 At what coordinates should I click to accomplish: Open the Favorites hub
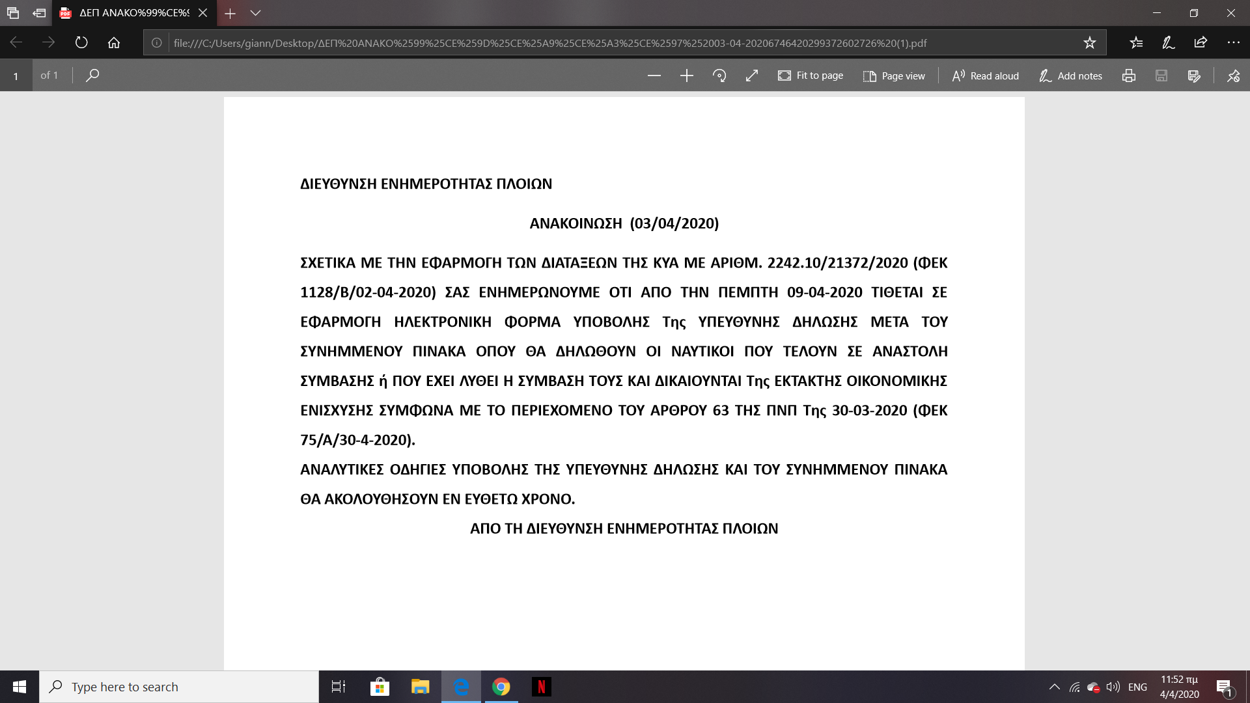point(1136,43)
